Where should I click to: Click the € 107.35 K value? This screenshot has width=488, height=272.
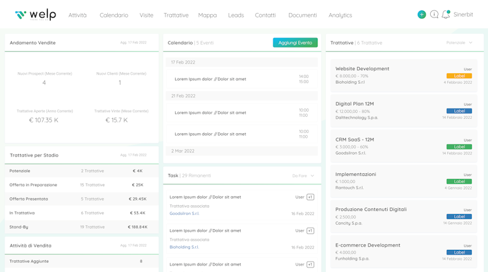44,120
